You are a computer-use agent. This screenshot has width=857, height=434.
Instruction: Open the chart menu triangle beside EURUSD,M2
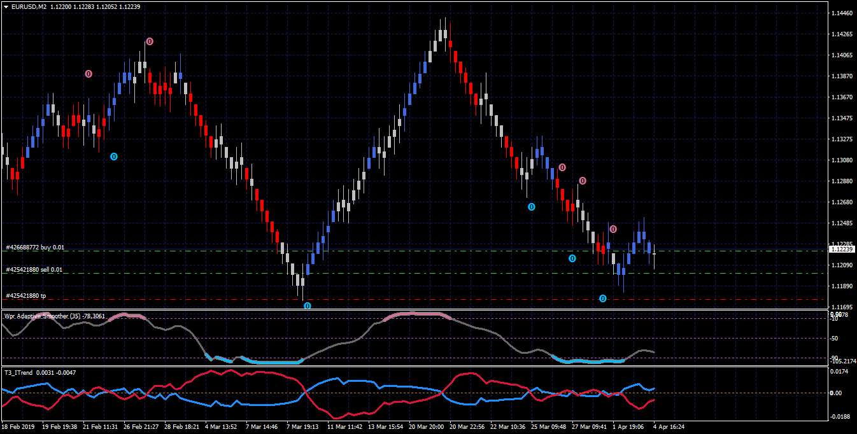6,6
